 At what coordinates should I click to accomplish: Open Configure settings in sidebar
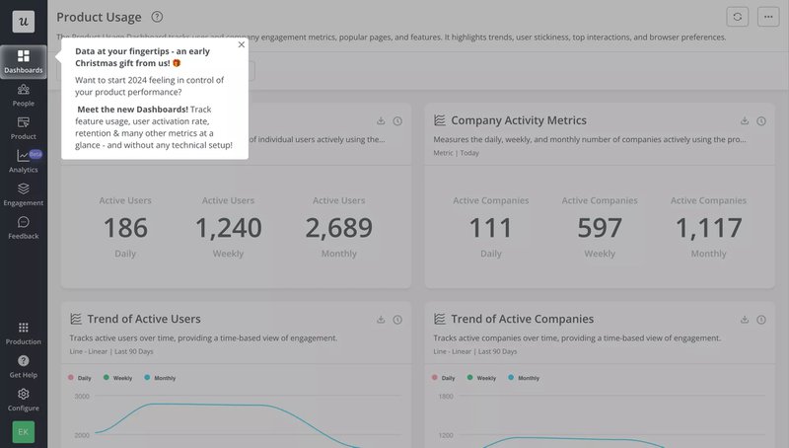23,399
